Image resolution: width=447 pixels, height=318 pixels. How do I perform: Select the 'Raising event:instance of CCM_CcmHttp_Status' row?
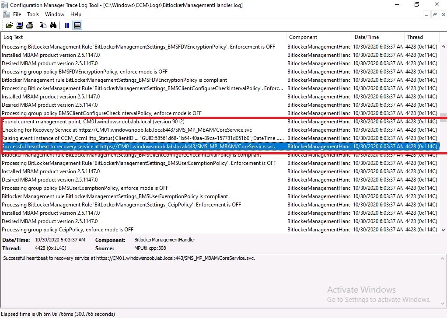[x=220, y=138]
